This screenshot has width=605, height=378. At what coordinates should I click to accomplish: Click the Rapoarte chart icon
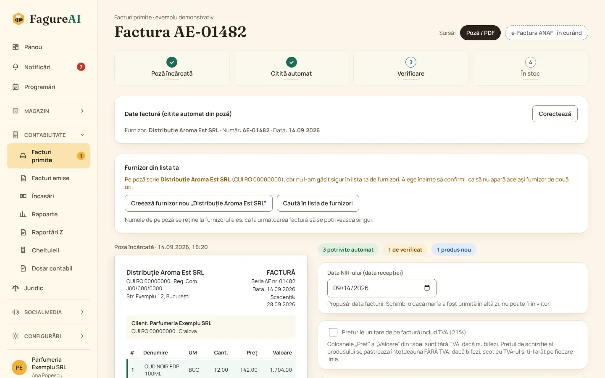pos(23,214)
